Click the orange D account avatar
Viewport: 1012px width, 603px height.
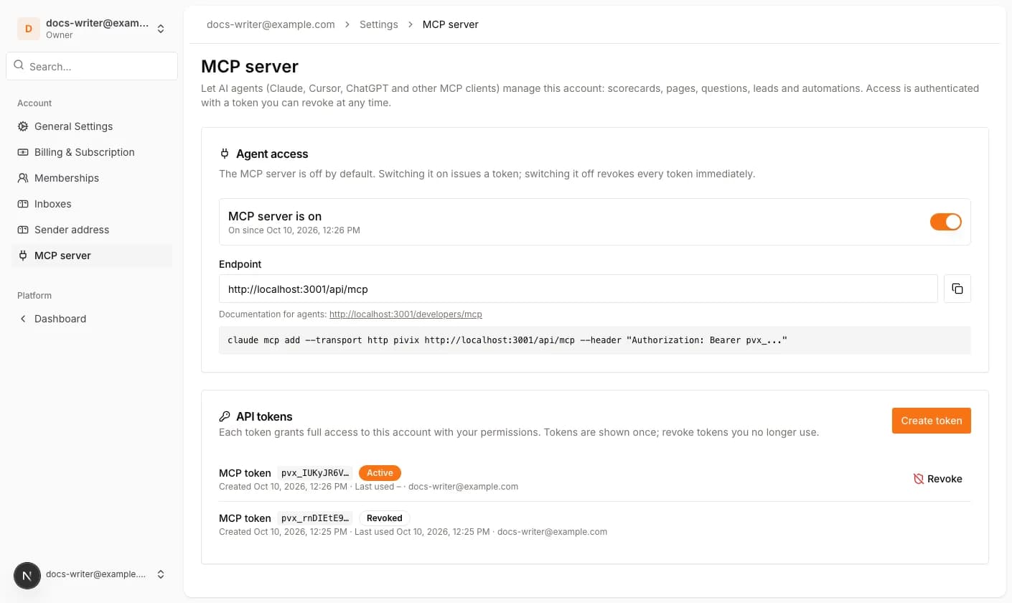[29, 29]
